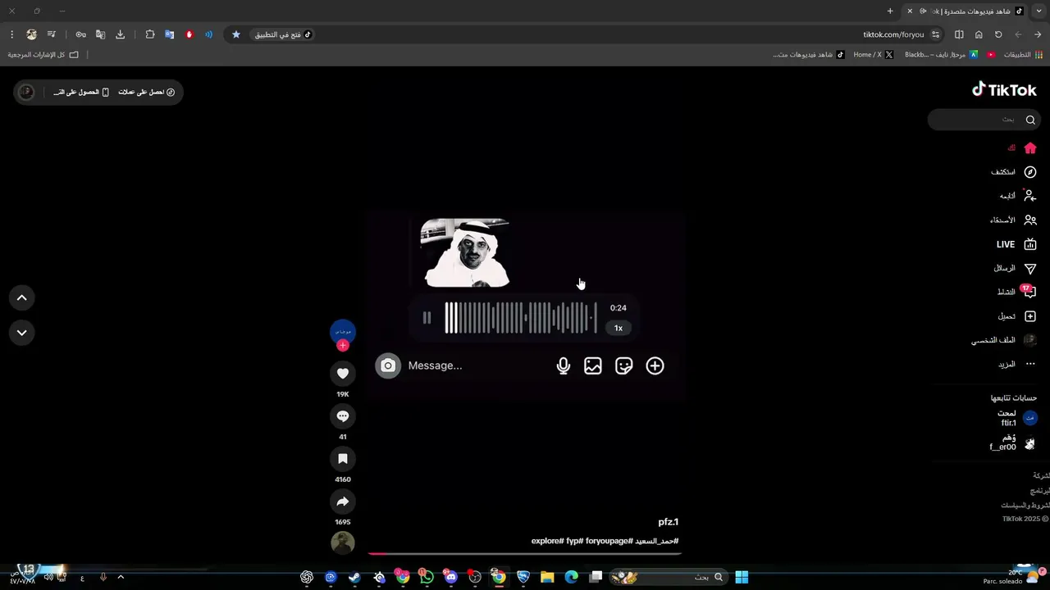Bookmark this page with the star
Viewport: 1050px width, 590px height.
tap(236, 34)
